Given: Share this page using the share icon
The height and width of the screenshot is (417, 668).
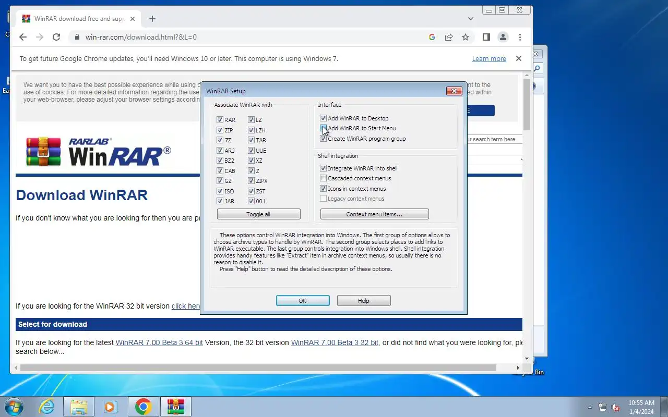Looking at the screenshot, I should [x=449, y=37].
